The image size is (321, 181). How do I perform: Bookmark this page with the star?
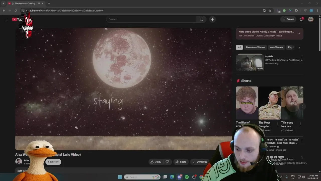[x=270, y=11]
